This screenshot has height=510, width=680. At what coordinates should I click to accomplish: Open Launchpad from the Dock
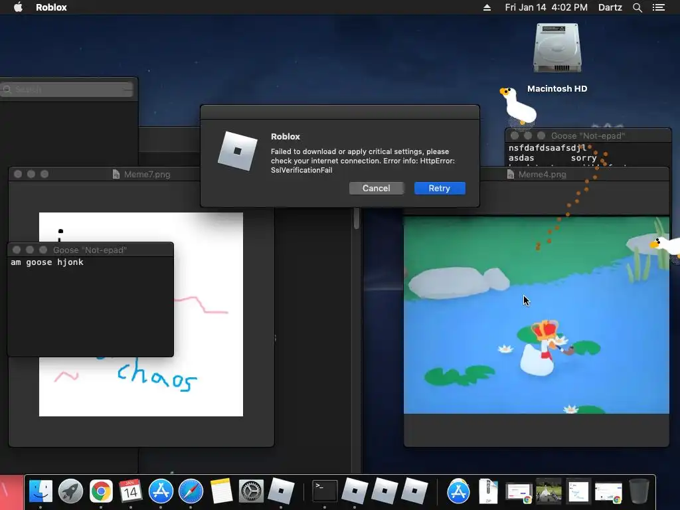70,491
